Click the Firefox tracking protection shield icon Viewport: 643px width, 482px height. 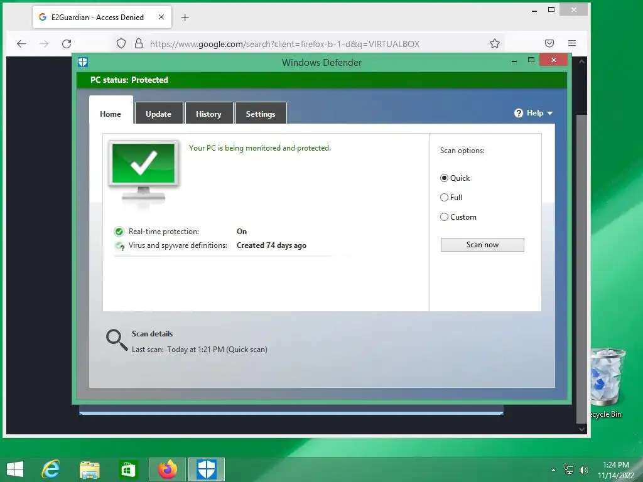pos(121,43)
